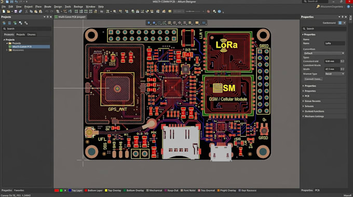
Task: Open the Place menu
Action: [38, 7]
